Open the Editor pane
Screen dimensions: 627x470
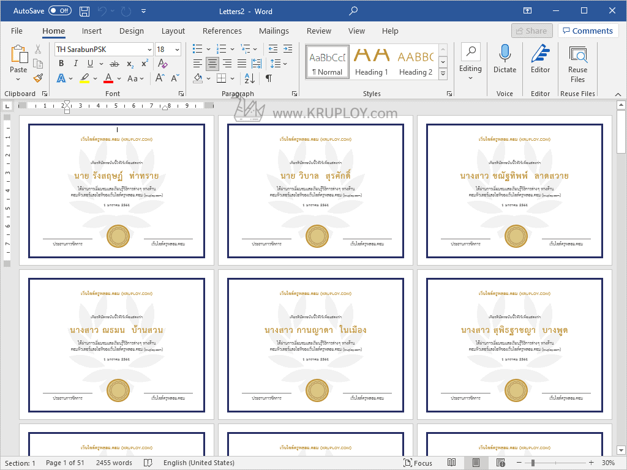[x=540, y=59]
